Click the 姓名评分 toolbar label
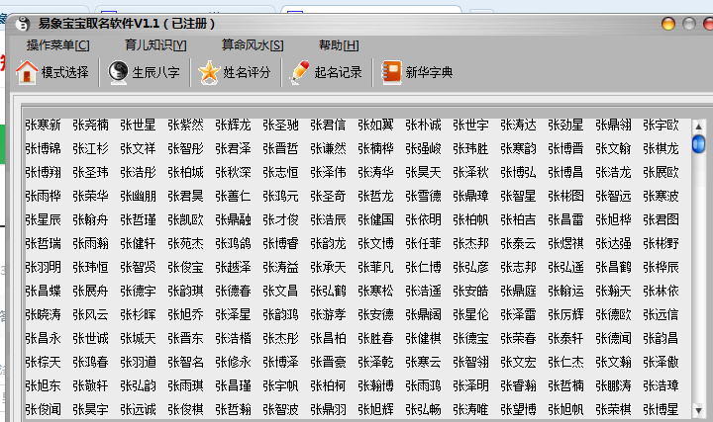The image size is (713, 422). pyautogui.click(x=247, y=72)
